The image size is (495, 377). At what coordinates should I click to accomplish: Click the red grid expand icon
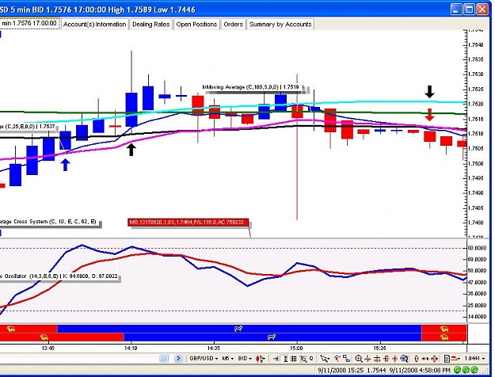[x=386, y=358]
